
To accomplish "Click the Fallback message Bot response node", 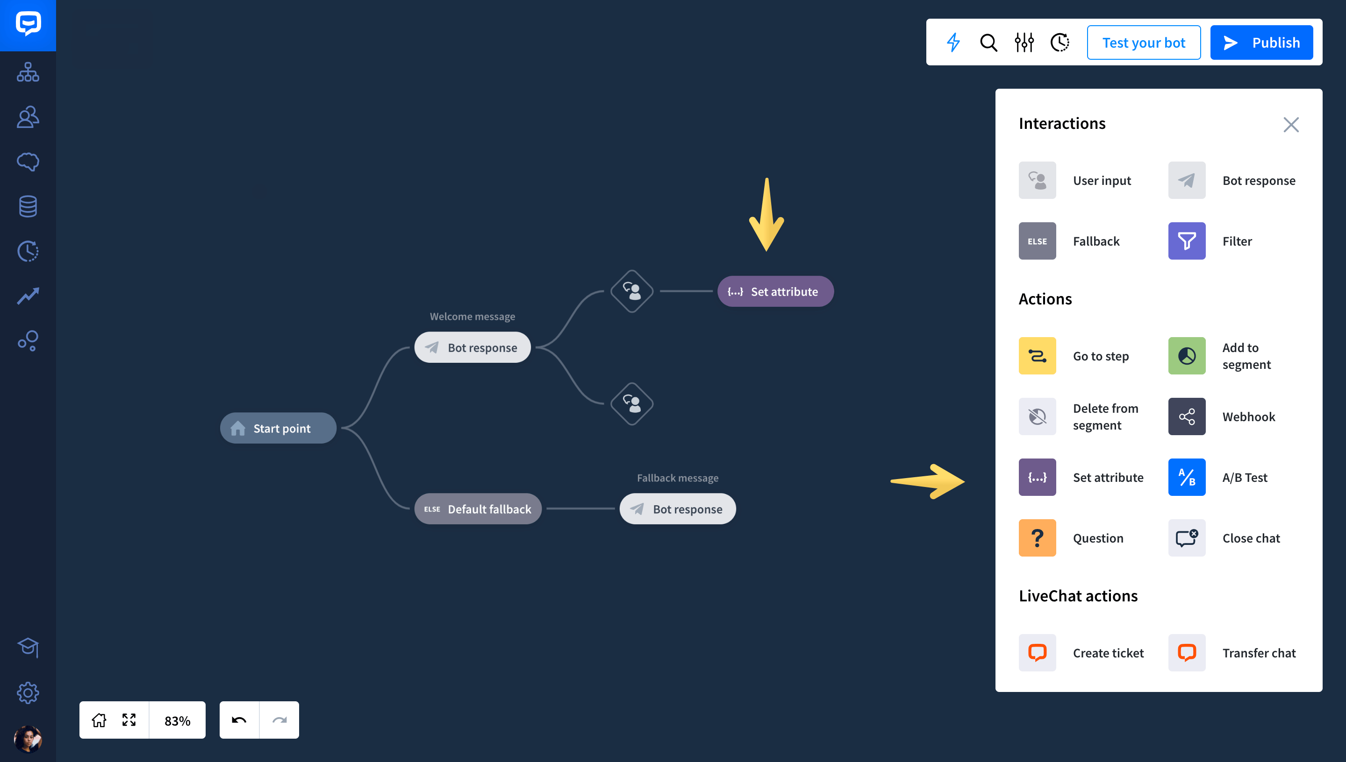I will 678,508.
